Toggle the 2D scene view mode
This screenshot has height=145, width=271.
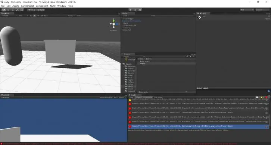(x=31, y=16)
